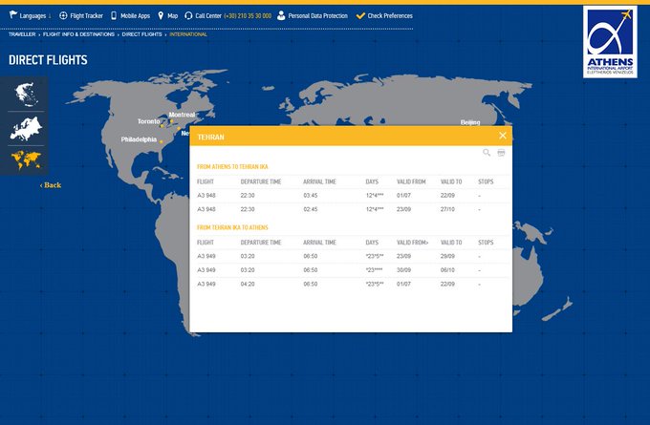This screenshot has width=650, height=425.
Task: Click the DIRECT FLIGHTS page heading
Action: coord(48,60)
